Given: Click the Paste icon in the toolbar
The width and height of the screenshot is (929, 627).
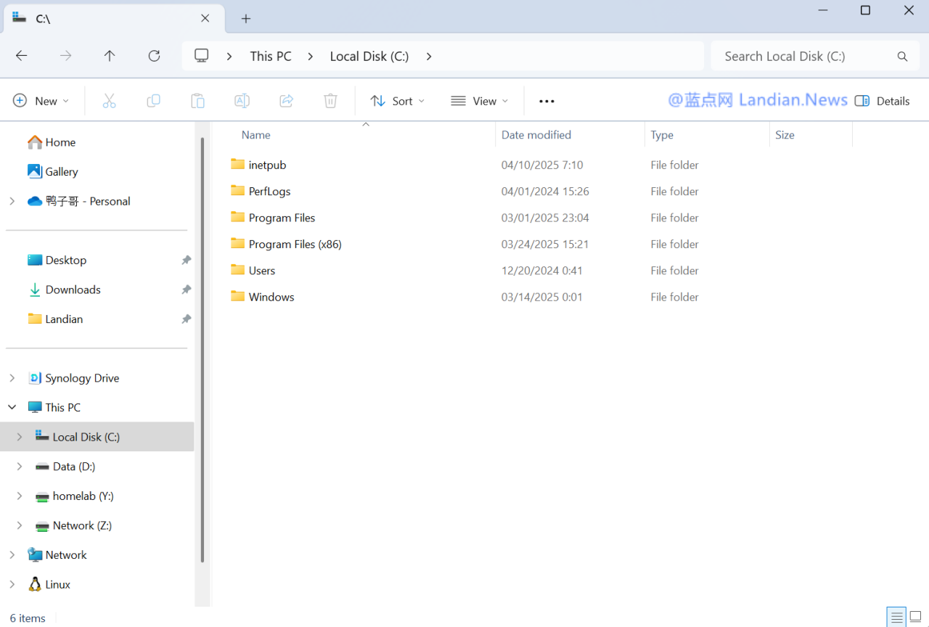Looking at the screenshot, I should point(197,101).
